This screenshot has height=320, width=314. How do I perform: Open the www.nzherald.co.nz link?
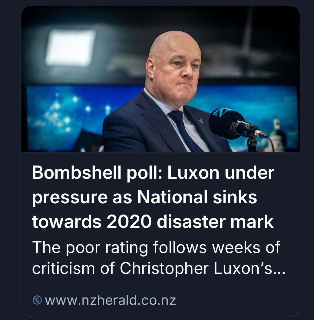(x=110, y=300)
